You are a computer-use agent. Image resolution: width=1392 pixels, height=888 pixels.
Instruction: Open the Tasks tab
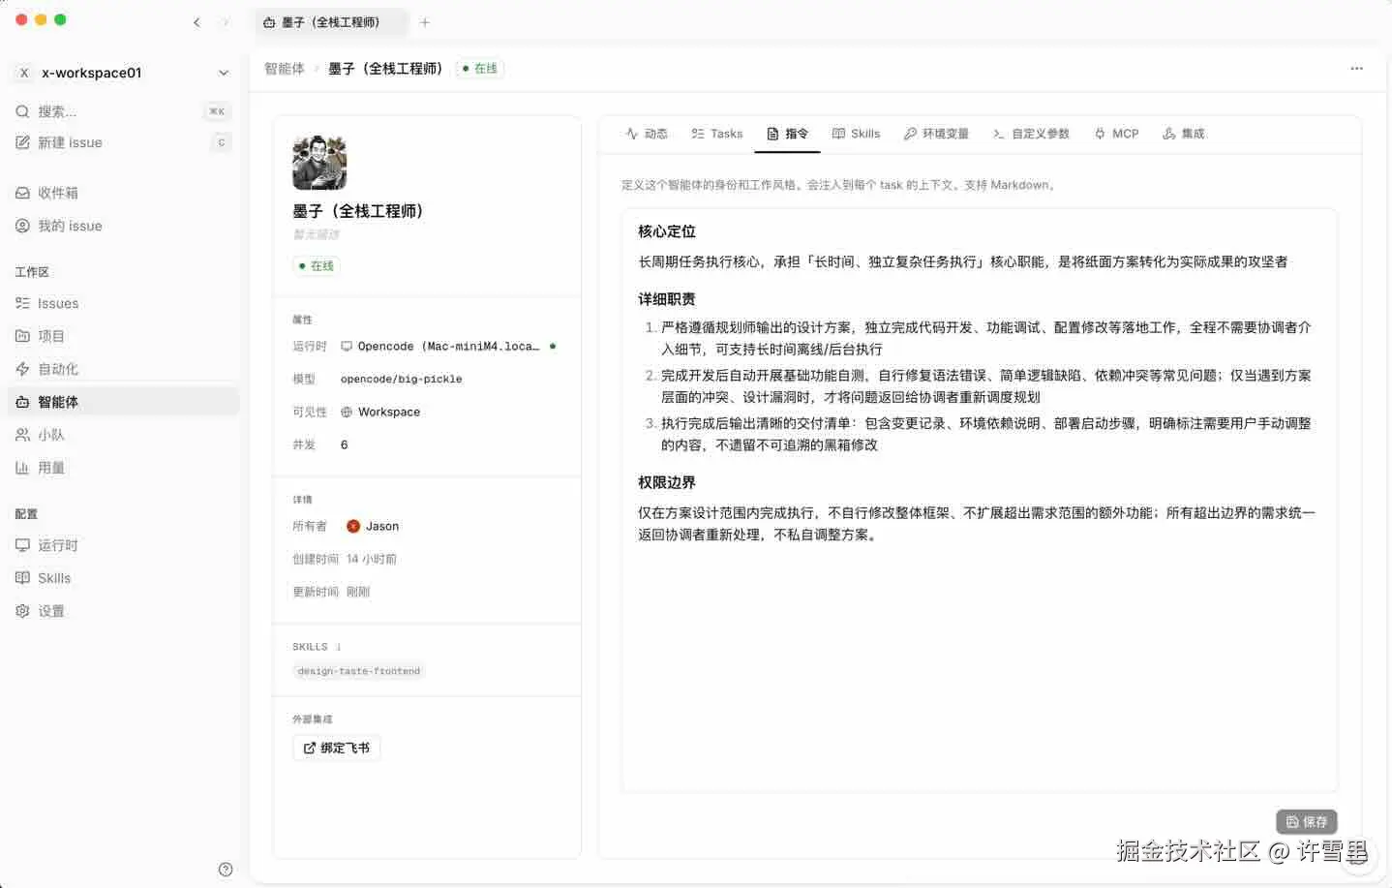(x=717, y=134)
